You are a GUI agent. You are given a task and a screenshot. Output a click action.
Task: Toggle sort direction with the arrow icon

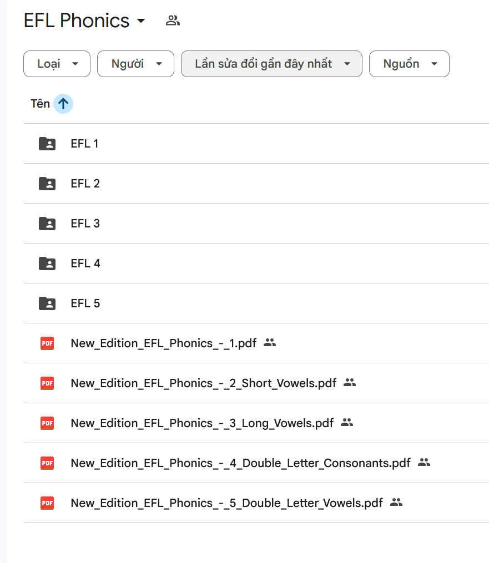point(63,104)
